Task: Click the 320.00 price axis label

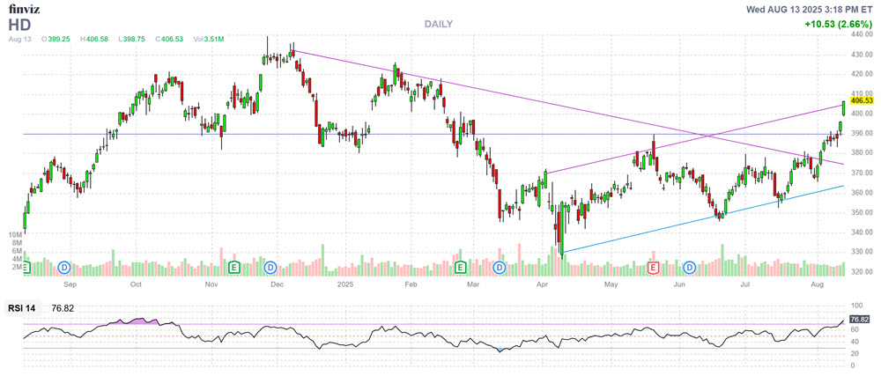Action: coord(862,272)
